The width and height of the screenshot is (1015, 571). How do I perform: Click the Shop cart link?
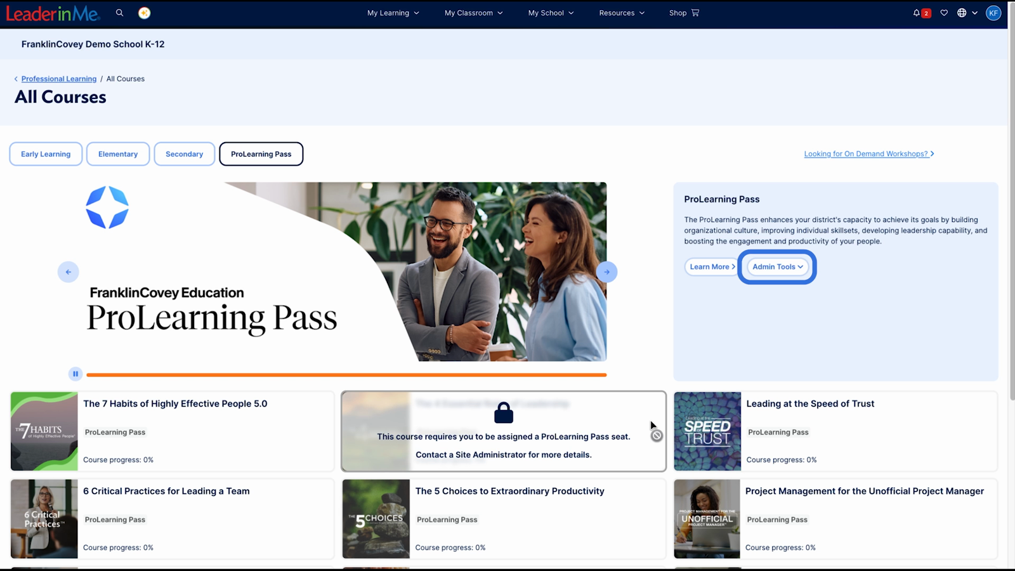tap(684, 13)
